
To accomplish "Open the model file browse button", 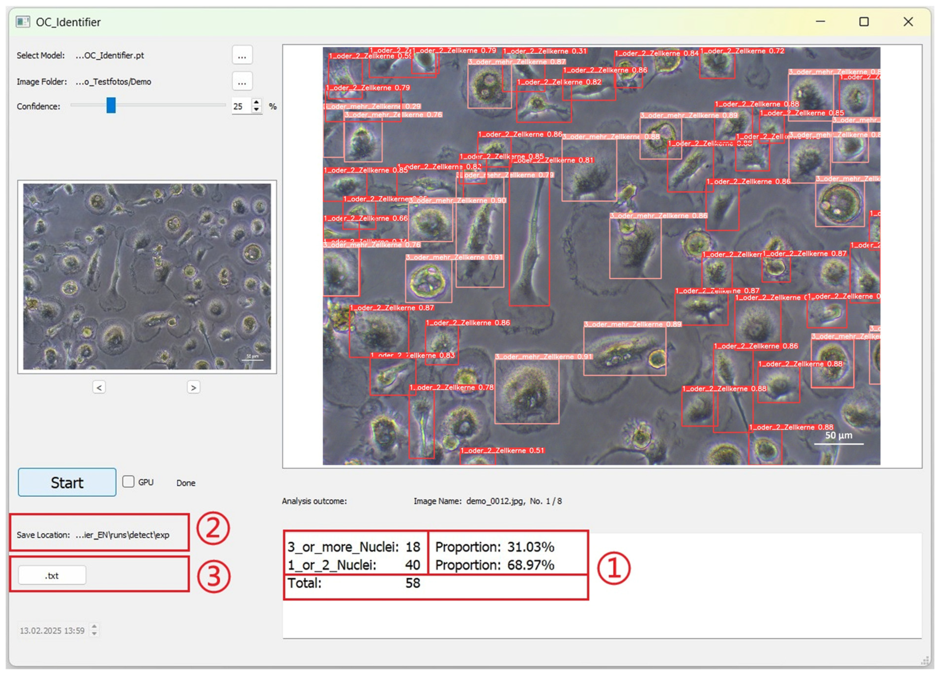I will tap(242, 55).
